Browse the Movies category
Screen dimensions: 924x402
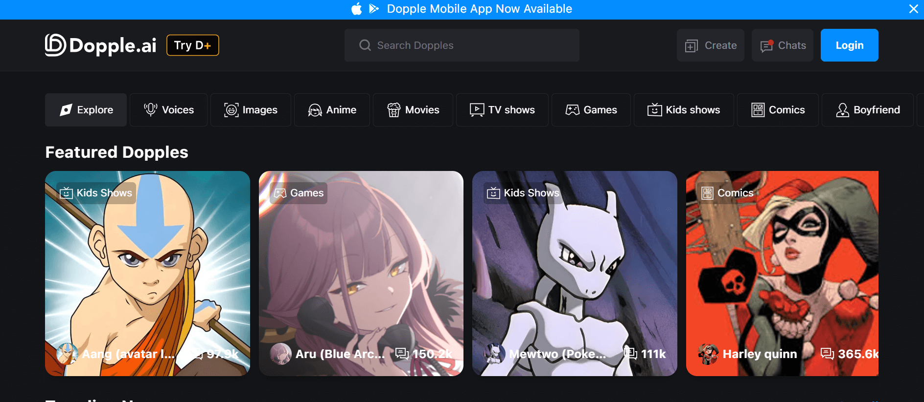point(413,110)
